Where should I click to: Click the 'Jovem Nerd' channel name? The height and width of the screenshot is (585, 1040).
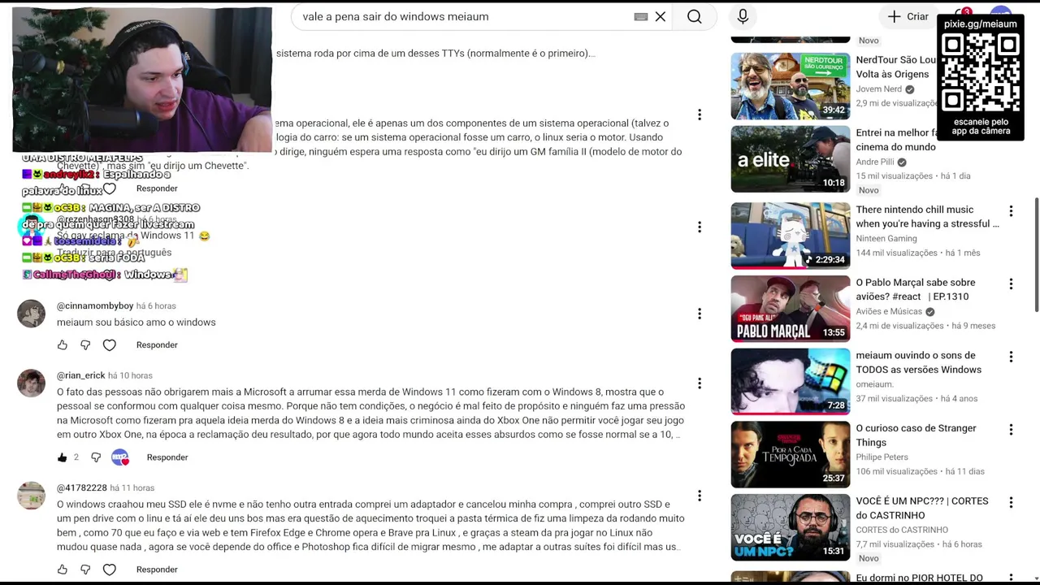pos(878,89)
